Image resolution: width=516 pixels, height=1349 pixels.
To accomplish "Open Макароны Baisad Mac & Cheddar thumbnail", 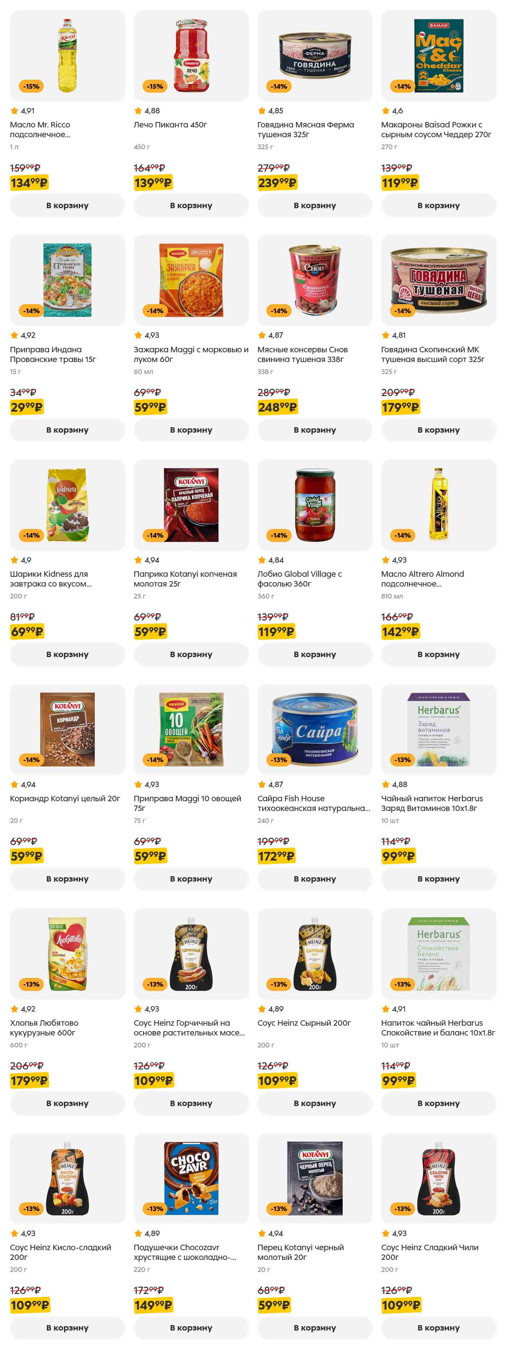I will 438,55.
